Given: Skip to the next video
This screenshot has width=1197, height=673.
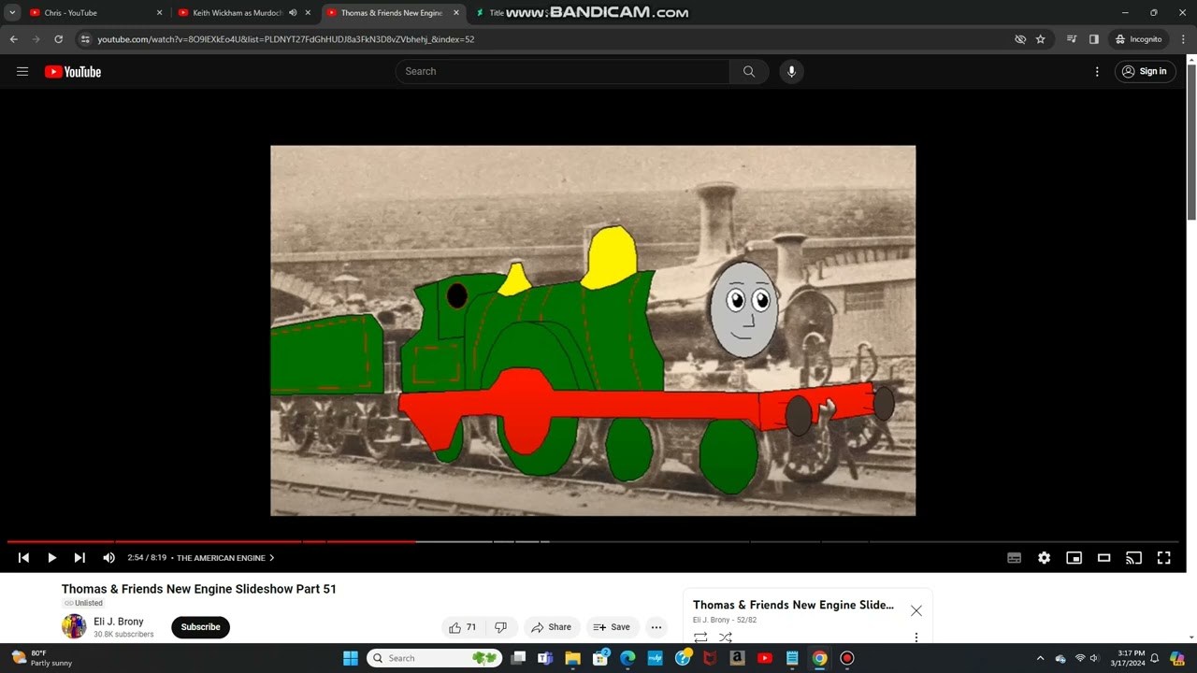Looking at the screenshot, I should point(79,558).
